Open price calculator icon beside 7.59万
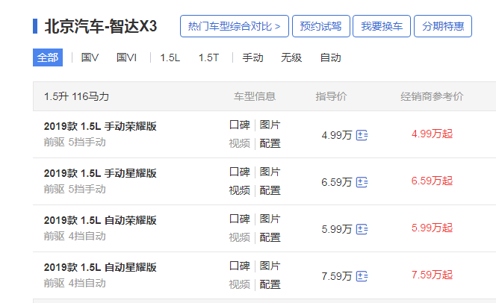This screenshot has height=303, width=496. pos(362,276)
